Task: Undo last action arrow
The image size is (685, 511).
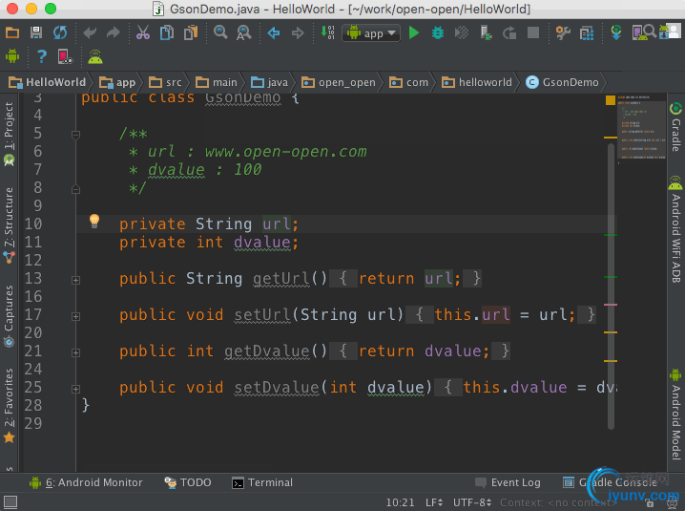Action: coord(90,32)
